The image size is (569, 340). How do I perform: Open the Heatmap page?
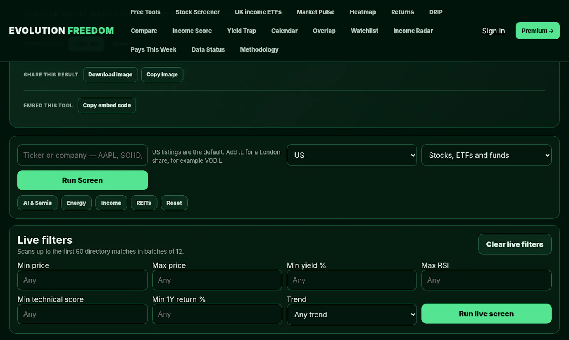click(x=363, y=12)
